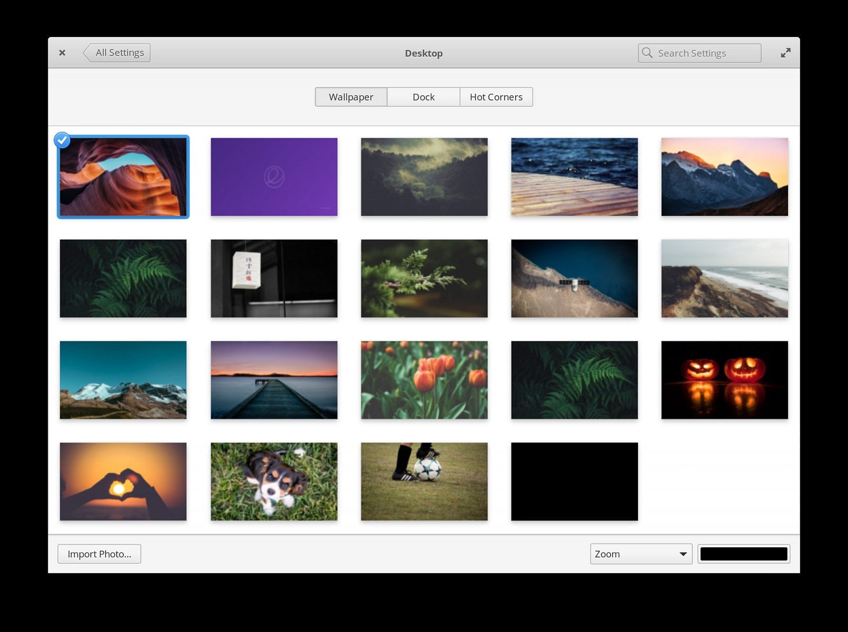Click the Import Photo button
This screenshot has height=632, width=848.
(x=99, y=554)
